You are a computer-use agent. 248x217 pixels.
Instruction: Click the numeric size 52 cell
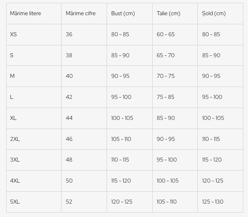pos(69,202)
